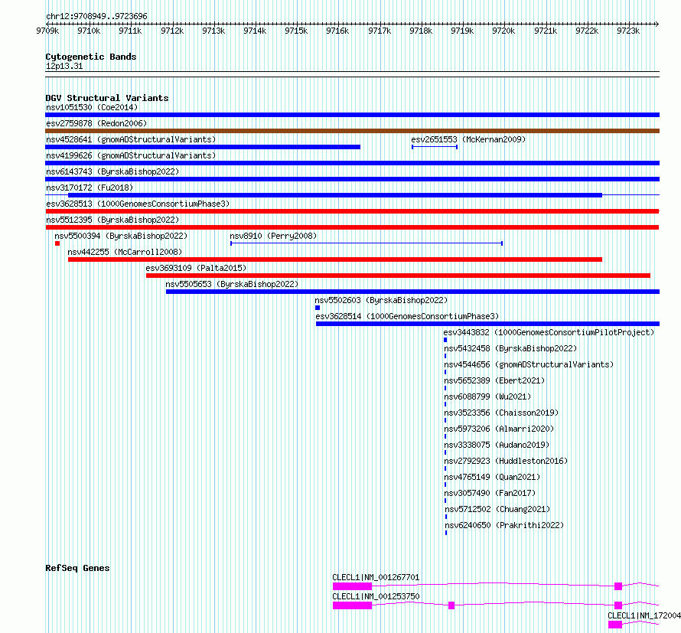Select nsv5973206 (Almarri2020) label
This screenshot has width=681, height=633.
(499, 429)
